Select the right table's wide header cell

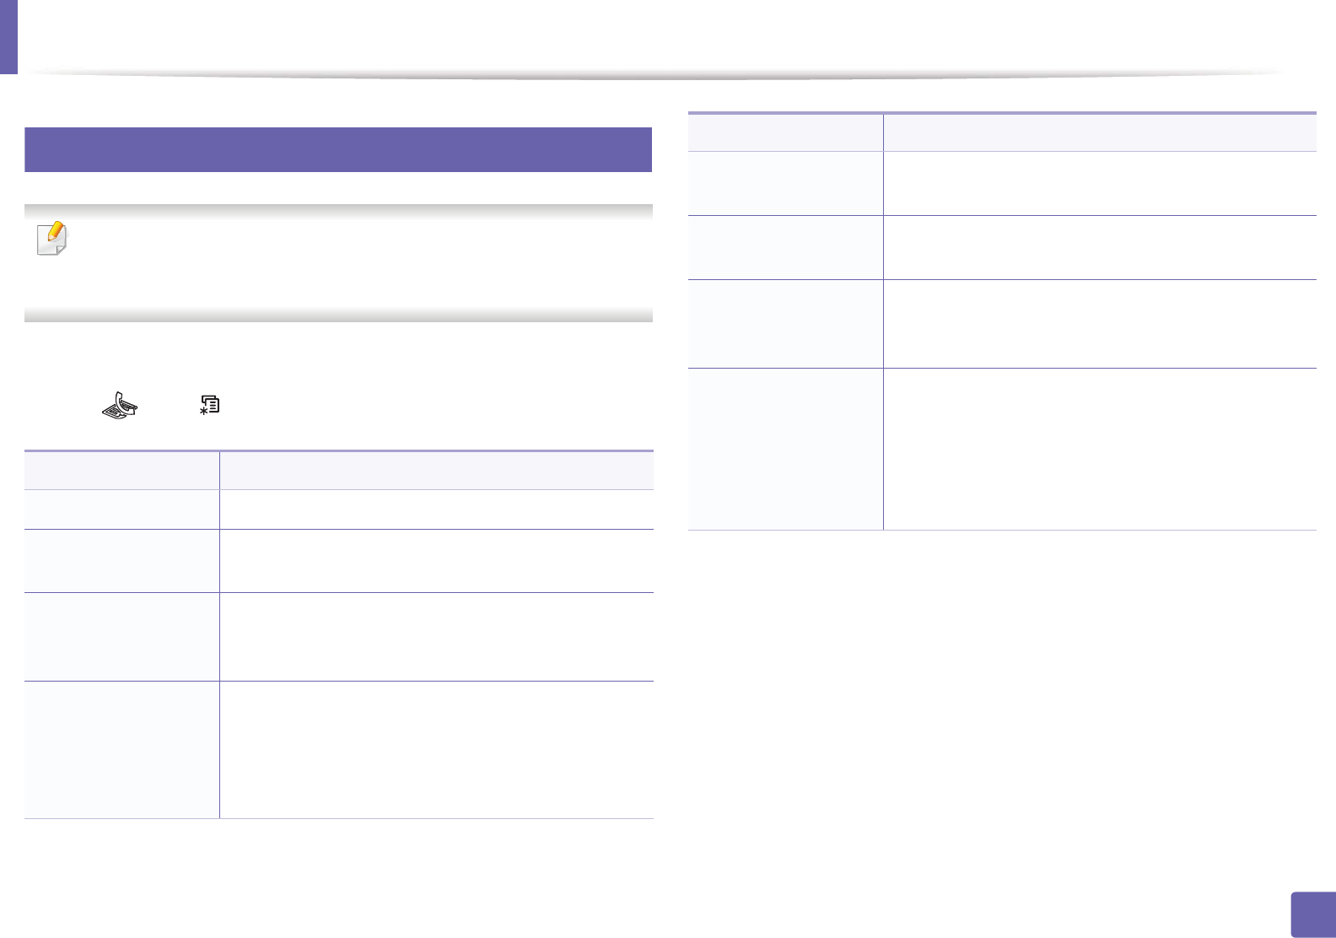[1100, 132]
